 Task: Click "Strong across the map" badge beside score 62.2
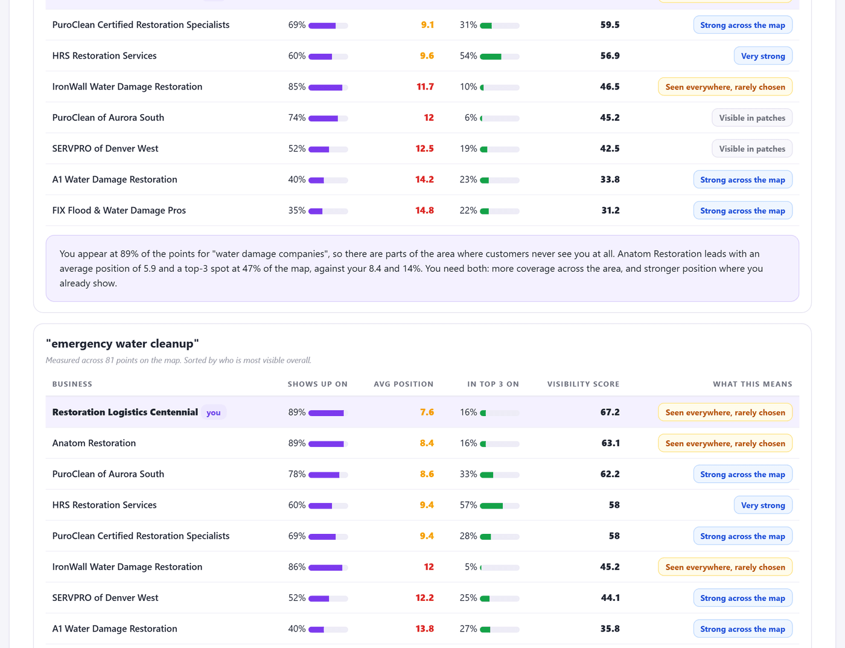coord(742,474)
